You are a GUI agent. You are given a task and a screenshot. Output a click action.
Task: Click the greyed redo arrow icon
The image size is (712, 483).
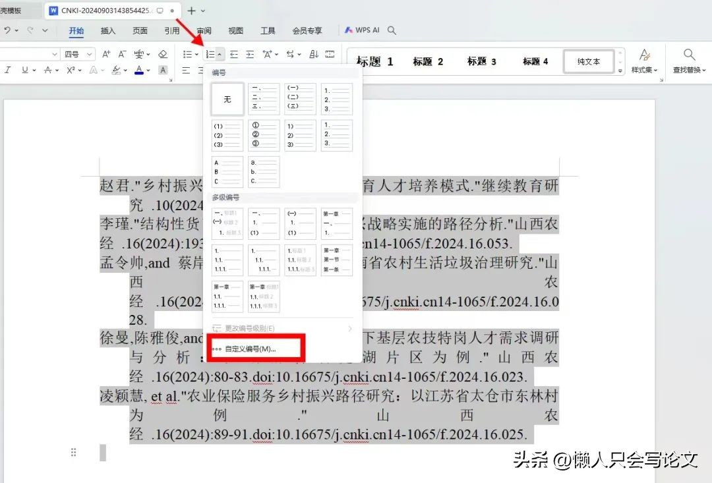pos(30,30)
